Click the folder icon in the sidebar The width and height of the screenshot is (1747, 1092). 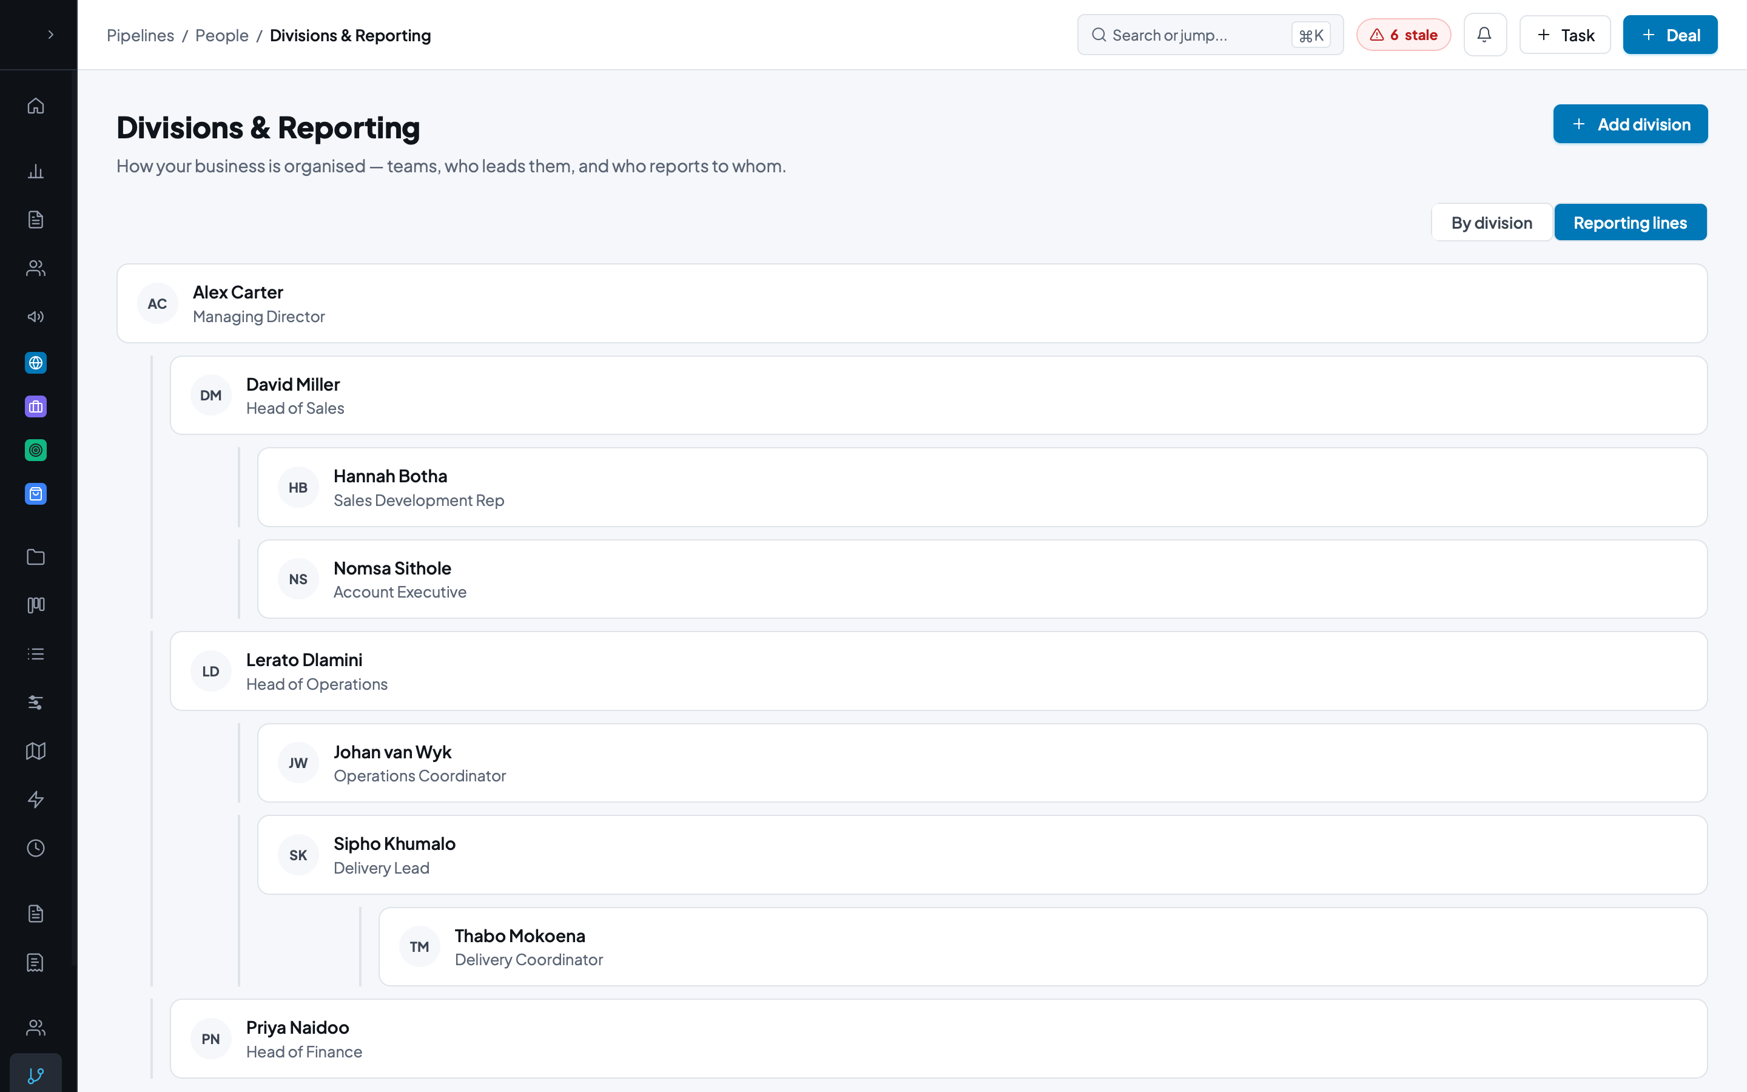[x=35, y=557]
